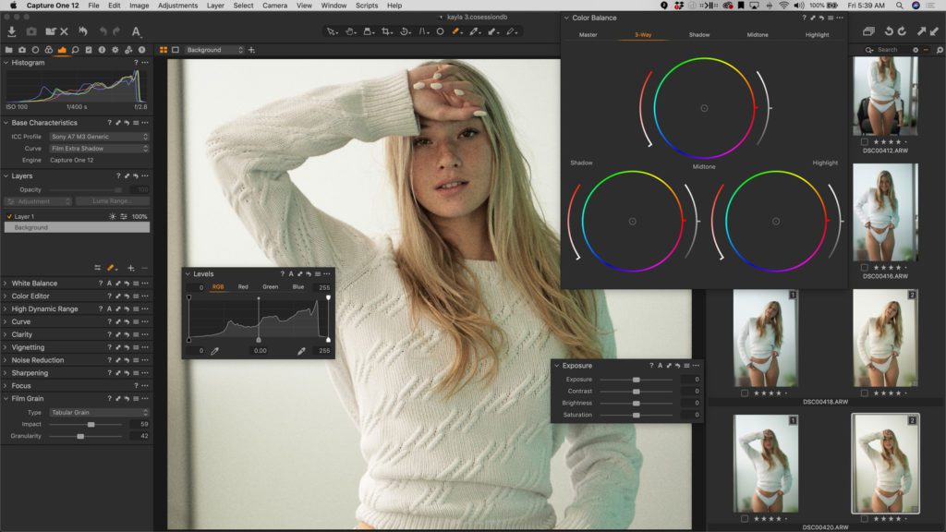This screenshot has width=946, height=532.
Task: Switch to the Master tab in Color Balance
Action: pos(588,35)
